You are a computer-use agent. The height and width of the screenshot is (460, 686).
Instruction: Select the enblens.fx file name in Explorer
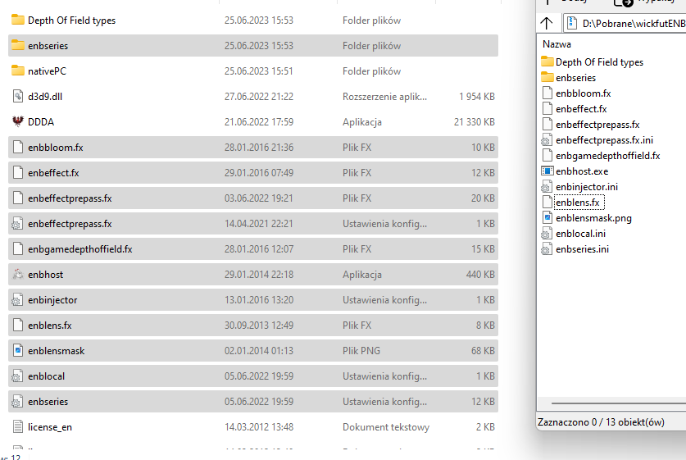click(x=50, y=326)
